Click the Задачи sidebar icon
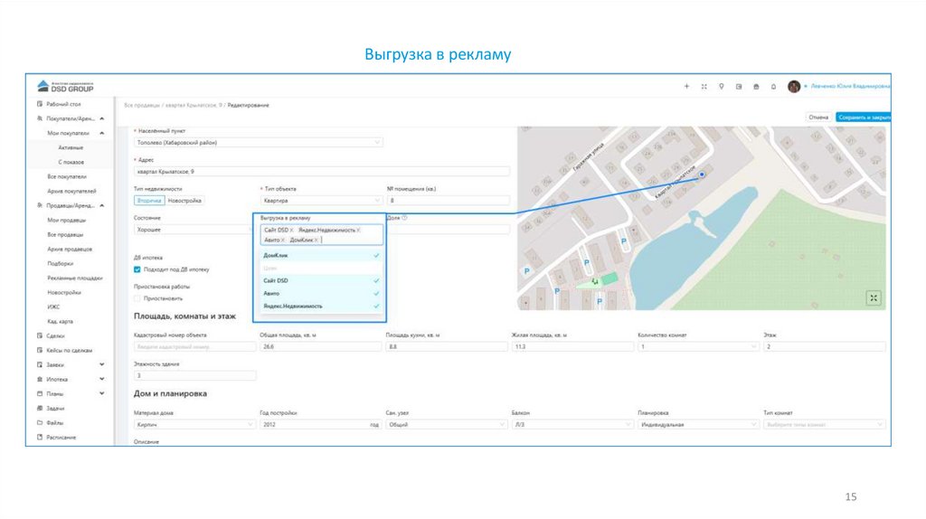The height and width of the screenshot is (519, 926). (x=40, y=408)
